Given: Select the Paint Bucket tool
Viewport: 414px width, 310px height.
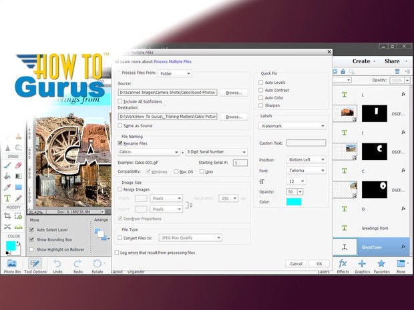Looking at the screenshot, I should [x=7, y=176].
